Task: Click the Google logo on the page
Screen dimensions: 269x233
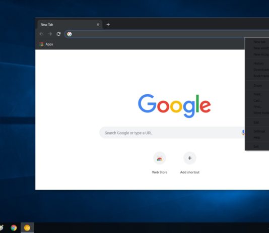Action: 174,105
